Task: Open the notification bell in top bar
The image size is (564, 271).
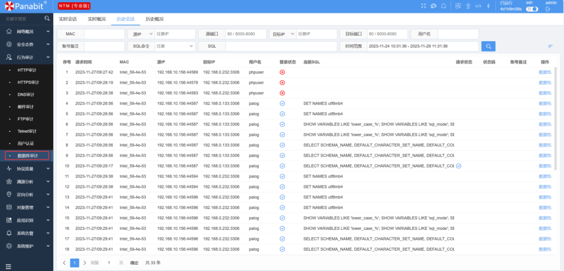Action: [x=443, y=6]
